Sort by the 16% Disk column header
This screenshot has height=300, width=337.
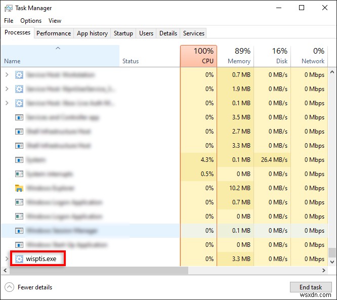pyautogui.click(x=272, y=56)
